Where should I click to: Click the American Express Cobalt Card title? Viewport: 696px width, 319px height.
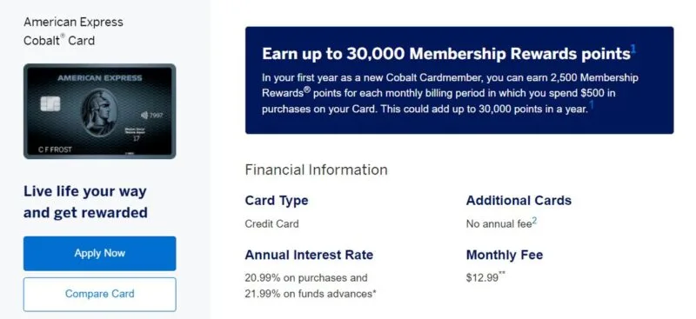coord(73,31)
